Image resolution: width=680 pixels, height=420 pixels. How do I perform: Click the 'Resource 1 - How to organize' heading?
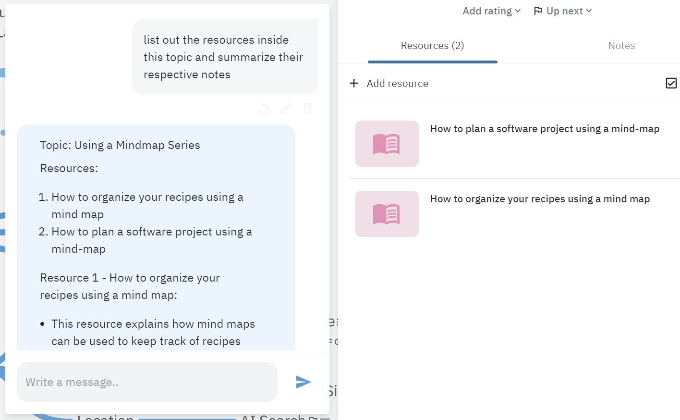tap(130, 286)
